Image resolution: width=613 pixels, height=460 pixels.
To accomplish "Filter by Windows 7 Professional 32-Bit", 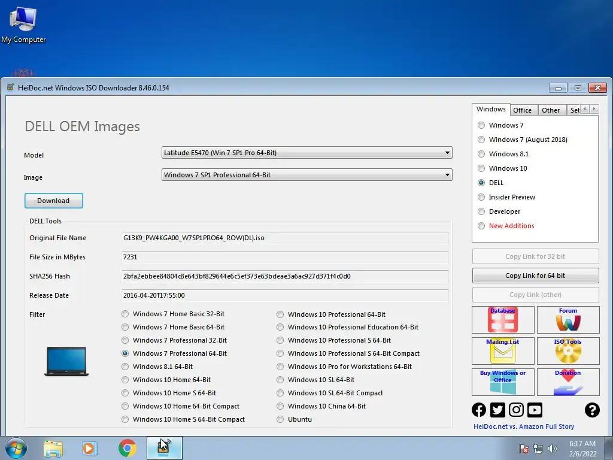I will [174, 340].
